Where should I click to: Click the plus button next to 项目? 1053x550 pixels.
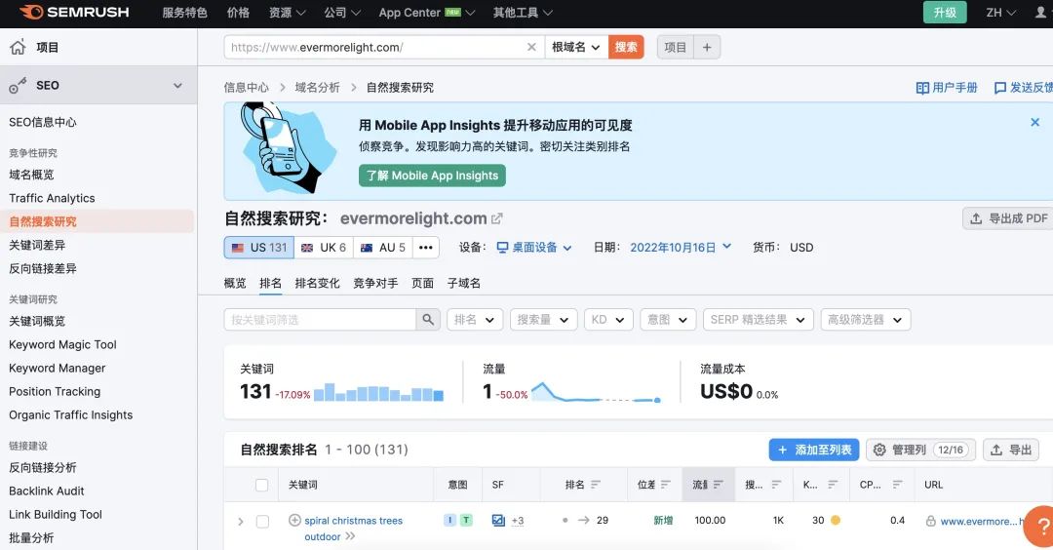click(x=707, y=47)
